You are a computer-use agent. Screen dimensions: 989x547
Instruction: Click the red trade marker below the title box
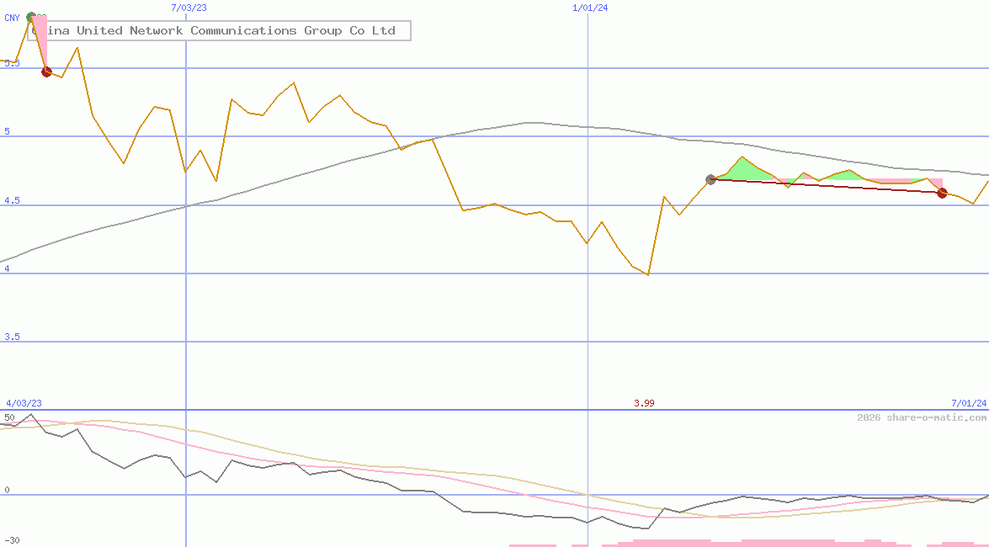coord(46,71)
